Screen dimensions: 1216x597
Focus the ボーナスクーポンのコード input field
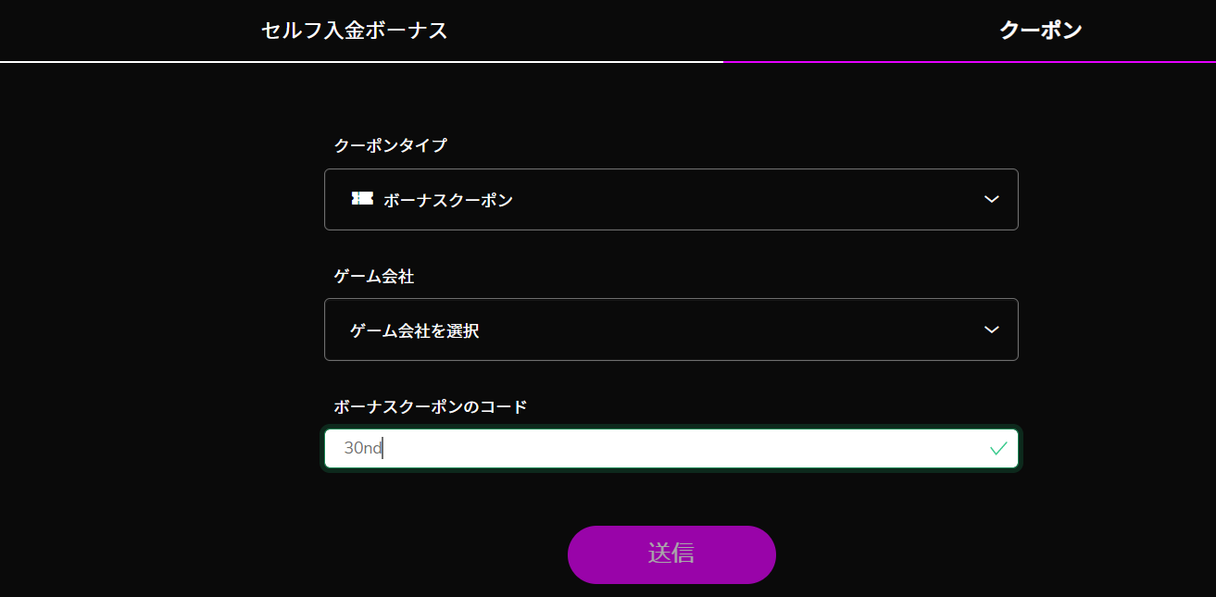(x=671, y=449)
